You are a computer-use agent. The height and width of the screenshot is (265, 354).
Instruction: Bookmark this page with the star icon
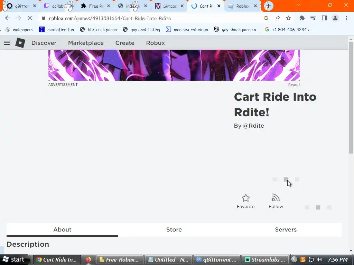point(288,18)
